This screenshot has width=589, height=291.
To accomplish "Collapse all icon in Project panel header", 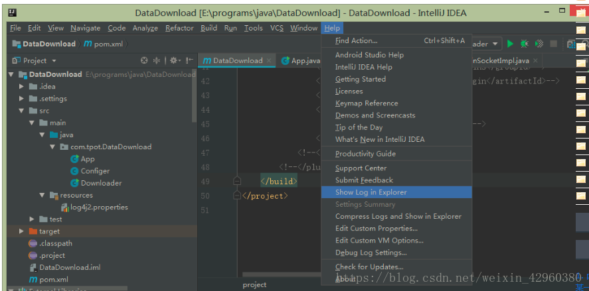I will 157,60.
